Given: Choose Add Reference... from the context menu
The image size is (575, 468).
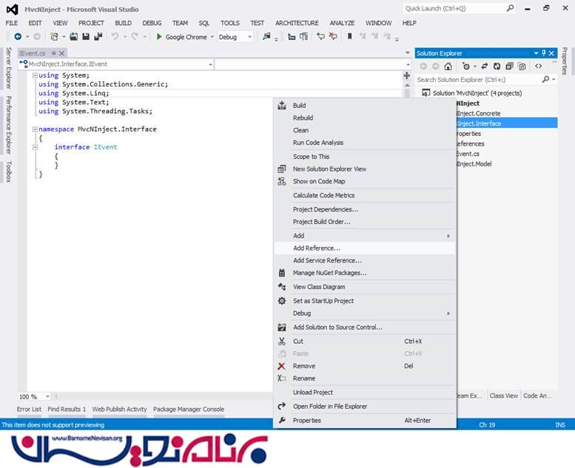Looking at the screenshot, I should (316, 248).
